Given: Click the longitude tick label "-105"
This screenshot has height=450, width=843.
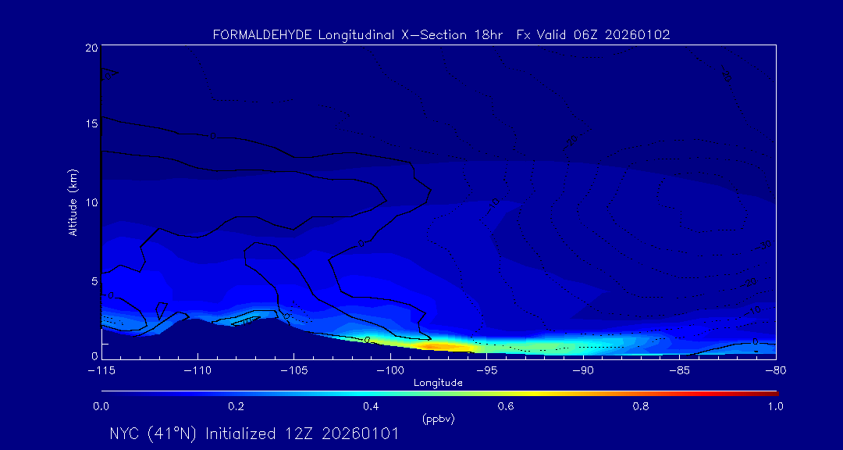Looking at the screenshot, I should click(x=294, y=371).
